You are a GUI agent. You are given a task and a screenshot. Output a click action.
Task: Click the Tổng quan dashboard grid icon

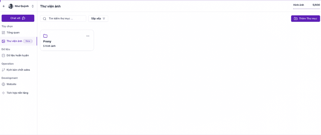pos(3,32)
